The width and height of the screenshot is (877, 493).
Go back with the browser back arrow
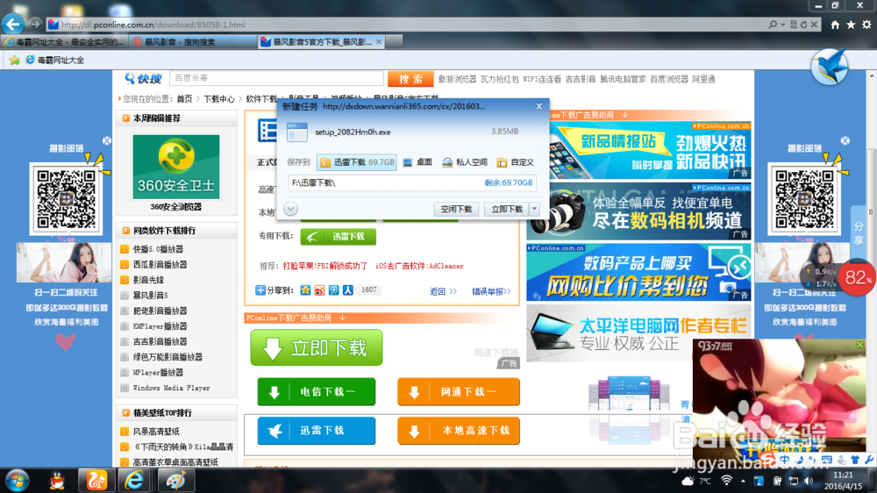(x=13, y=24)
